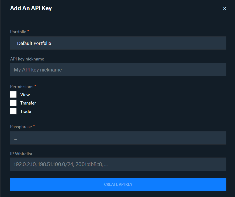The image size is (235, 197).
Task: Enable the Transfer permission checkbox
Action: pos(13,103)
